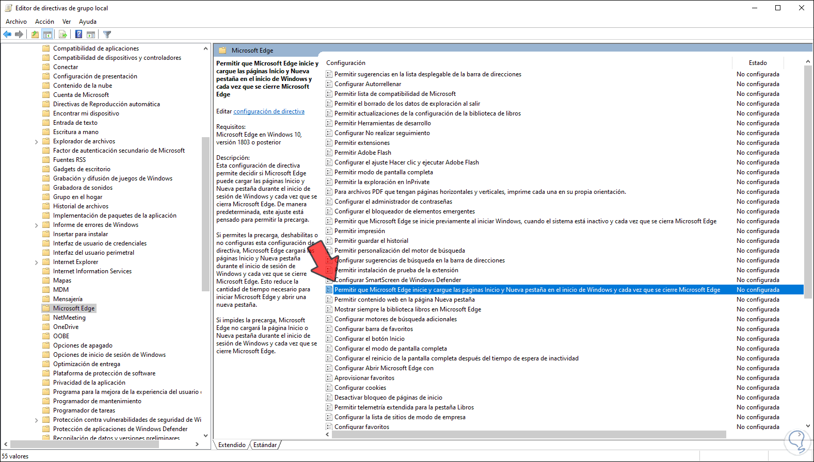Click the settings list scroll-left arrow

tap(327, 435)
